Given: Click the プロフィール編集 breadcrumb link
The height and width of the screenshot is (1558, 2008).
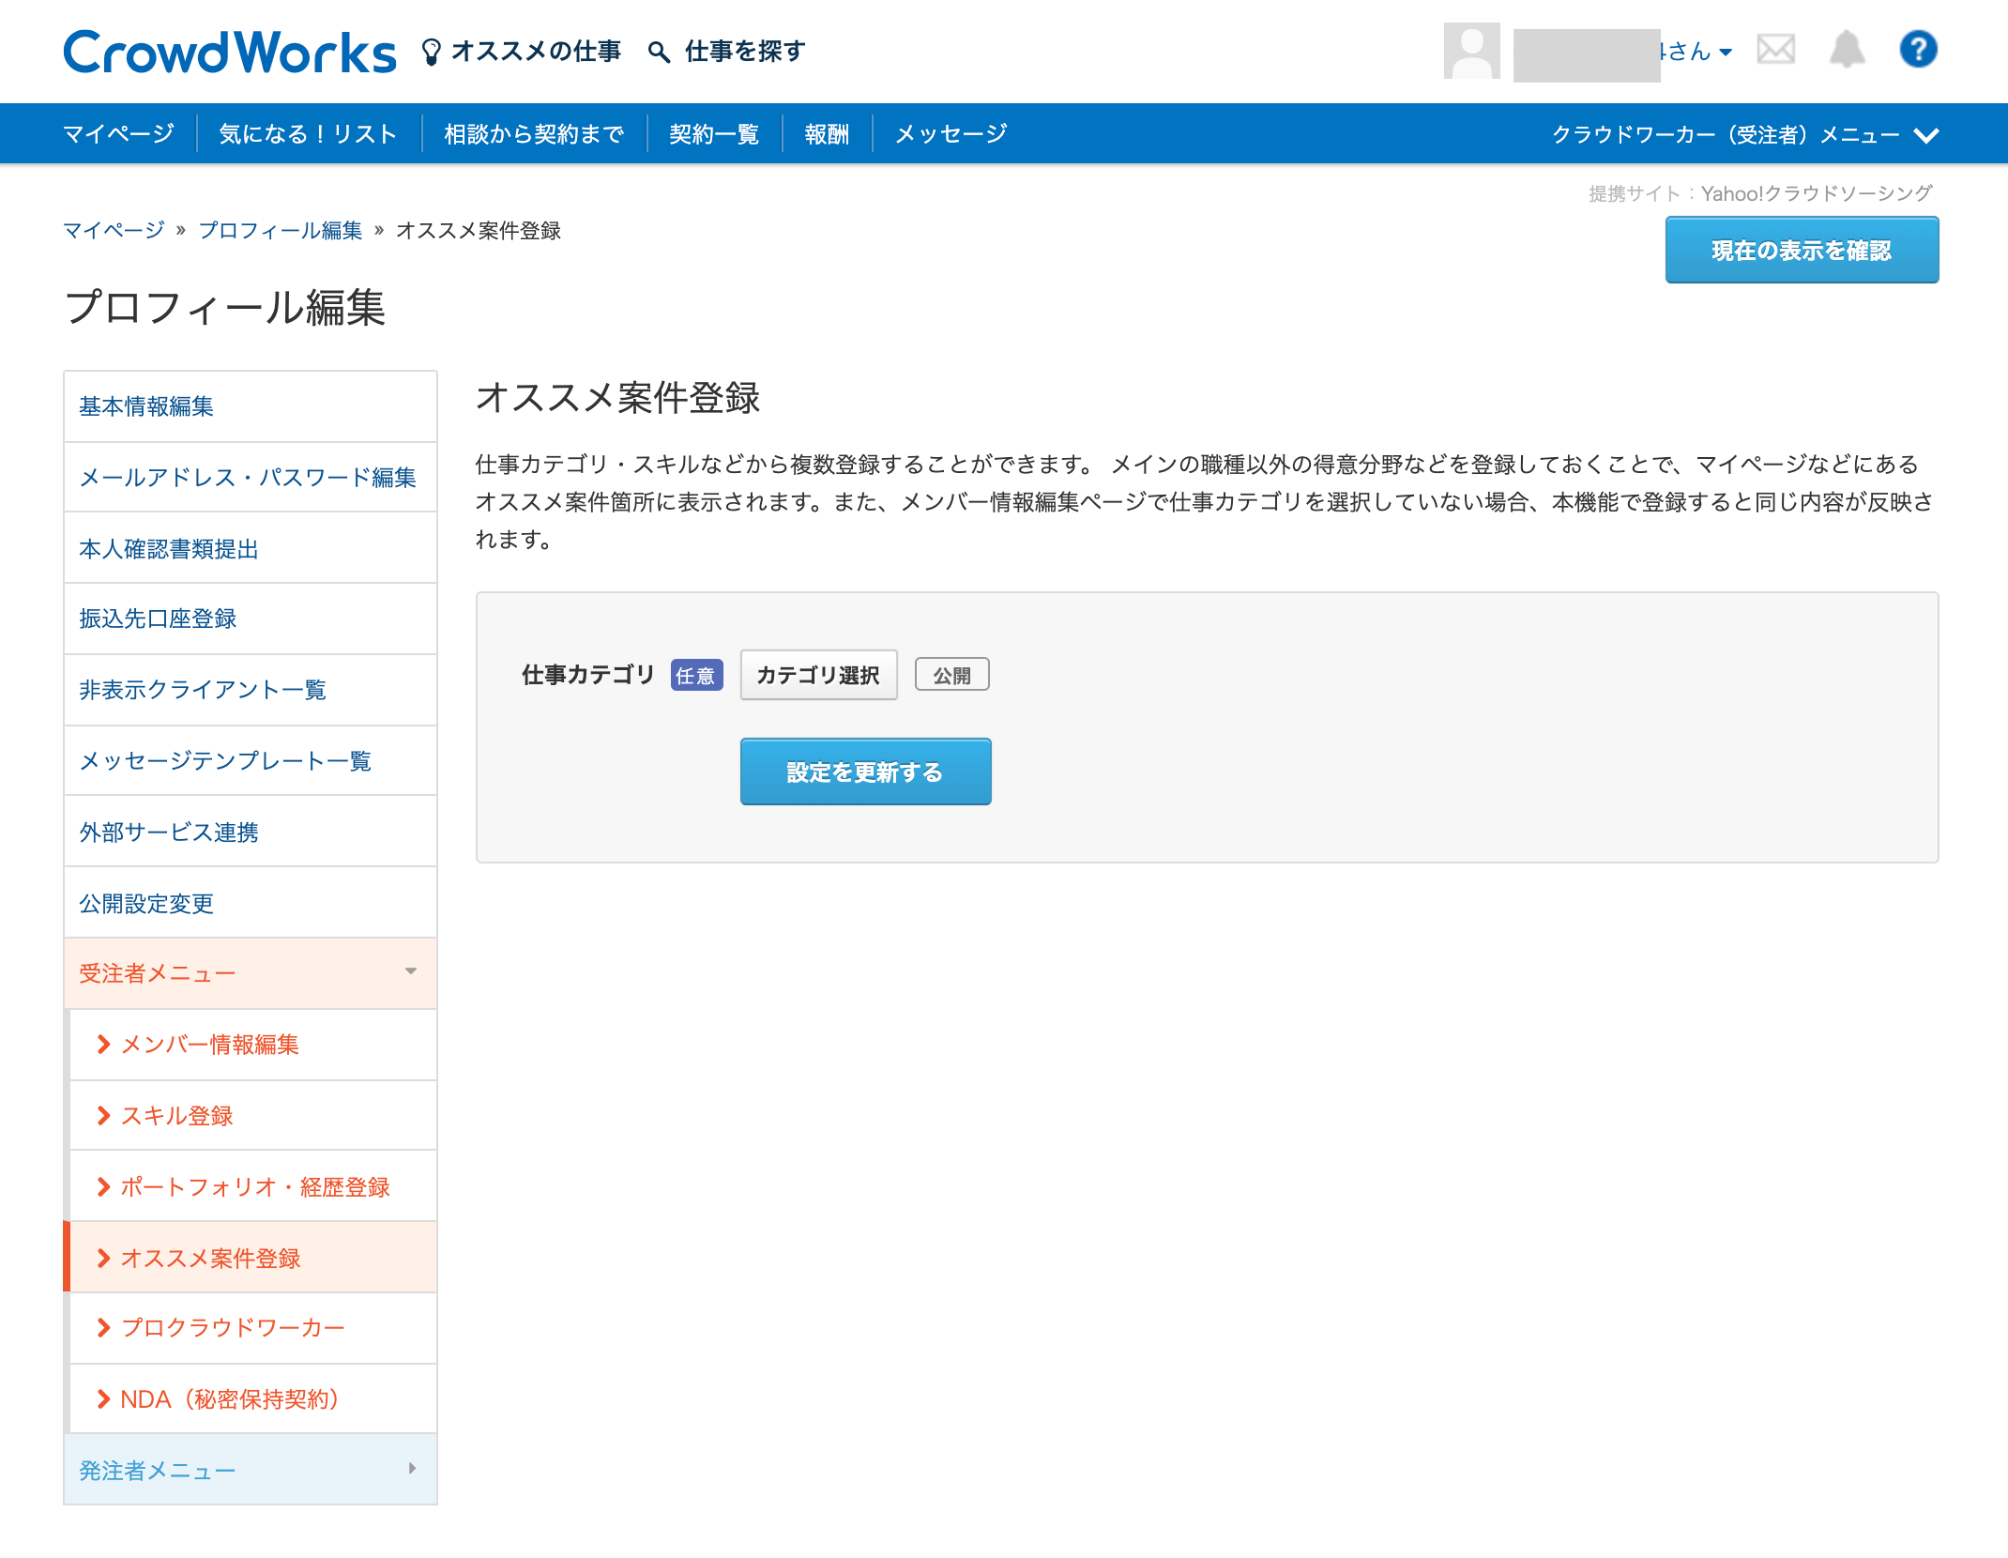Looking at the screenshot, I should (x=280, y=231).
